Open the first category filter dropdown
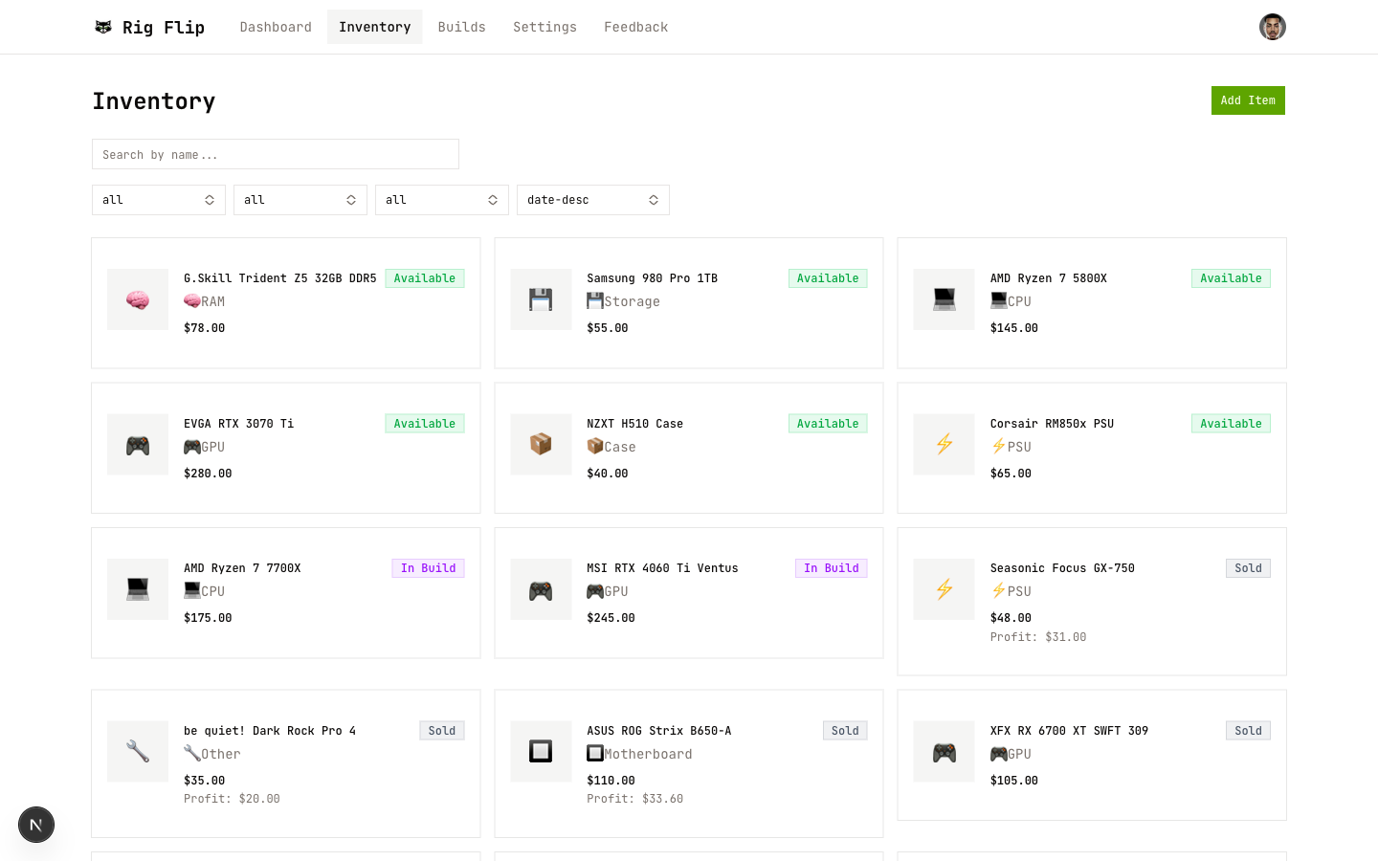The image size is (1378, 861). coord(159,200)
